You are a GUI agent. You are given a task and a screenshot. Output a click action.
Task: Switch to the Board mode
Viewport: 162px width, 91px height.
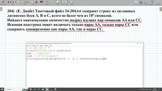tap(136, 2)
